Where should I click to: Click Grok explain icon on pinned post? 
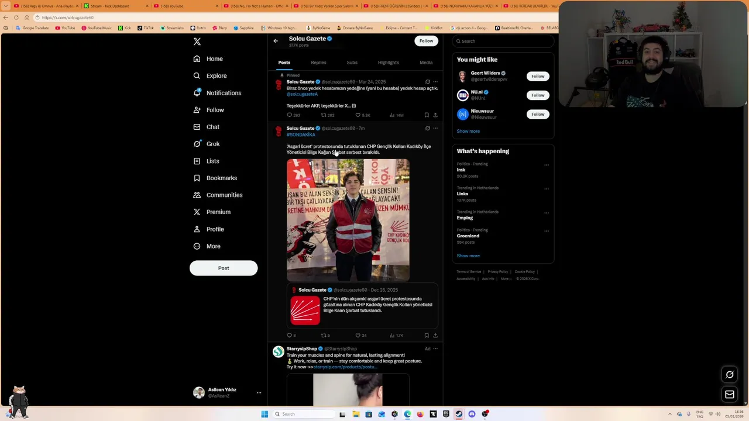point(427,82)
